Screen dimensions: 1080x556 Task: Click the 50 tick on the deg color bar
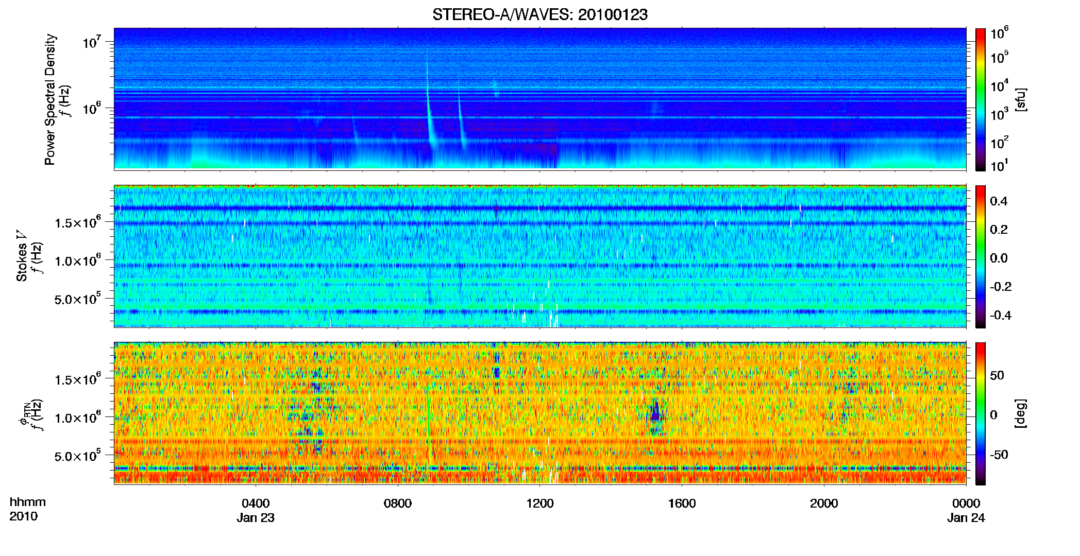point(997,375)
